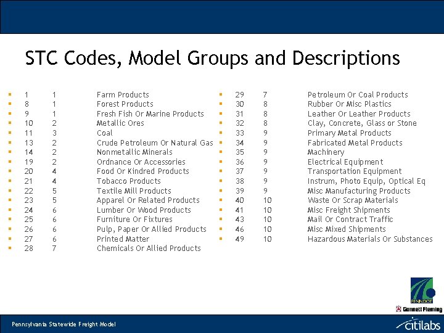444x333 pixels.
Task: Click 'Furniture Or Fixtures'
Action: click(134, 220)
